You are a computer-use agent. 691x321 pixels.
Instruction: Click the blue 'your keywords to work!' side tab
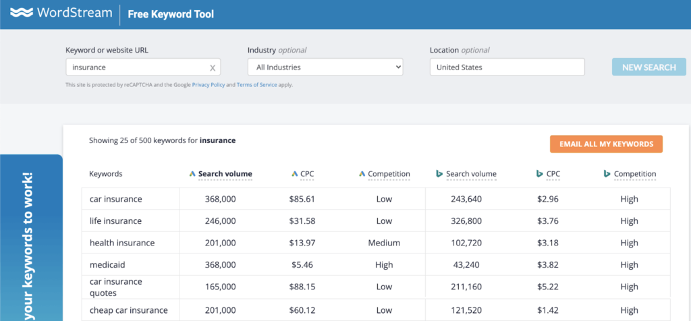(x=31, y=238)
